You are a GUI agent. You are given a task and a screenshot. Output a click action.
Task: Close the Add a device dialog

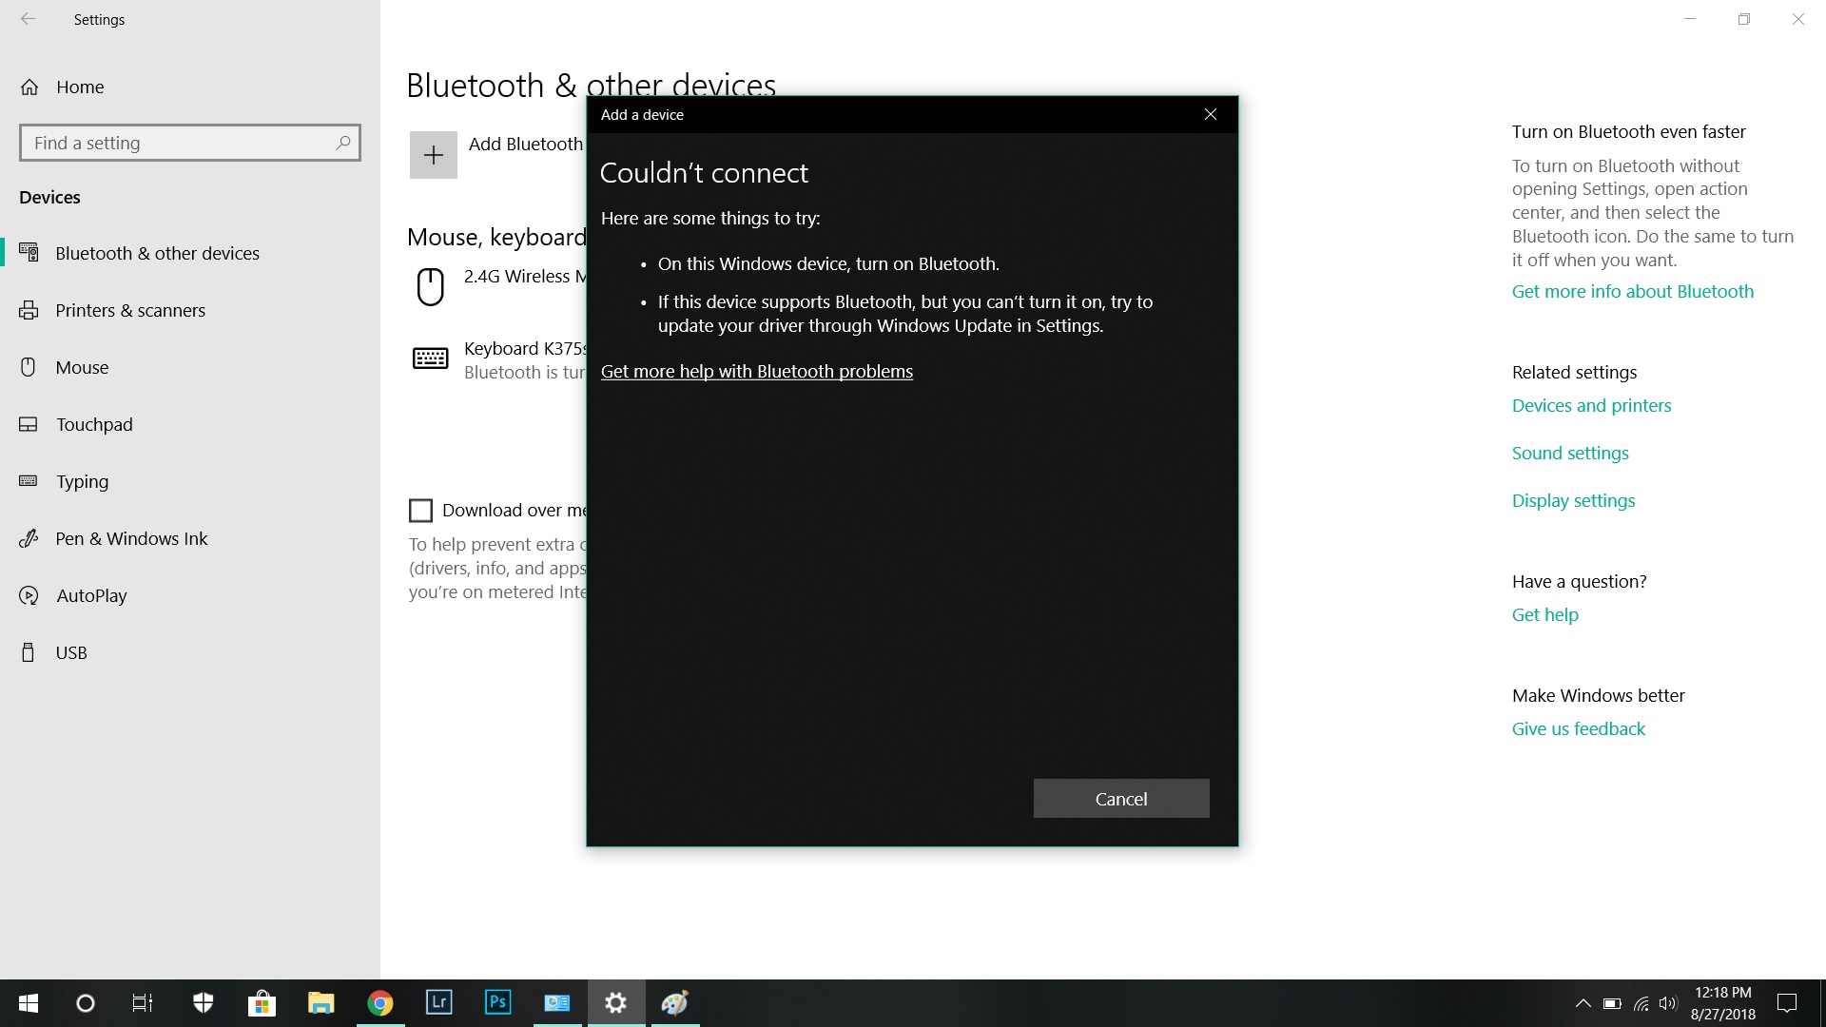click(1210, 114)
